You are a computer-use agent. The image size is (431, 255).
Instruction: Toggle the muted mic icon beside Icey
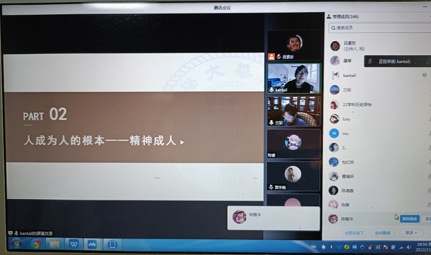pyautogui.click(x=430, y=119)
